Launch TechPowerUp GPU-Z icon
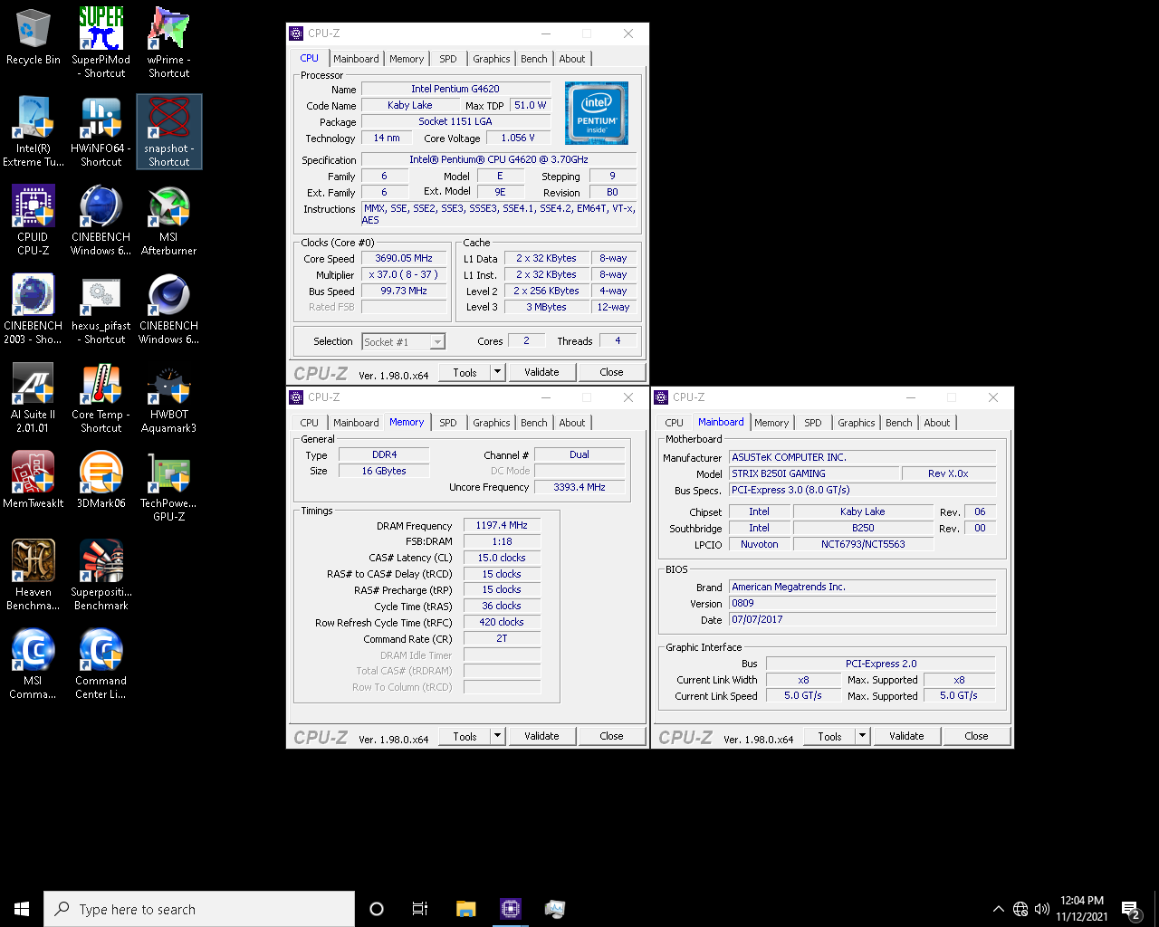Screen dimensions: 1159x927 click(169, 486)
